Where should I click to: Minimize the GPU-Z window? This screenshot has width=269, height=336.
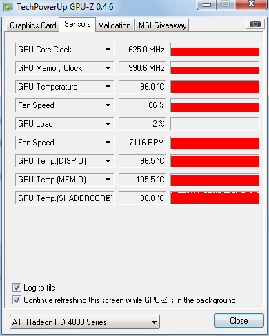click(207, 5)
